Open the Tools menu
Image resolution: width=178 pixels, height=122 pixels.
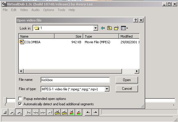coord(61,10)
